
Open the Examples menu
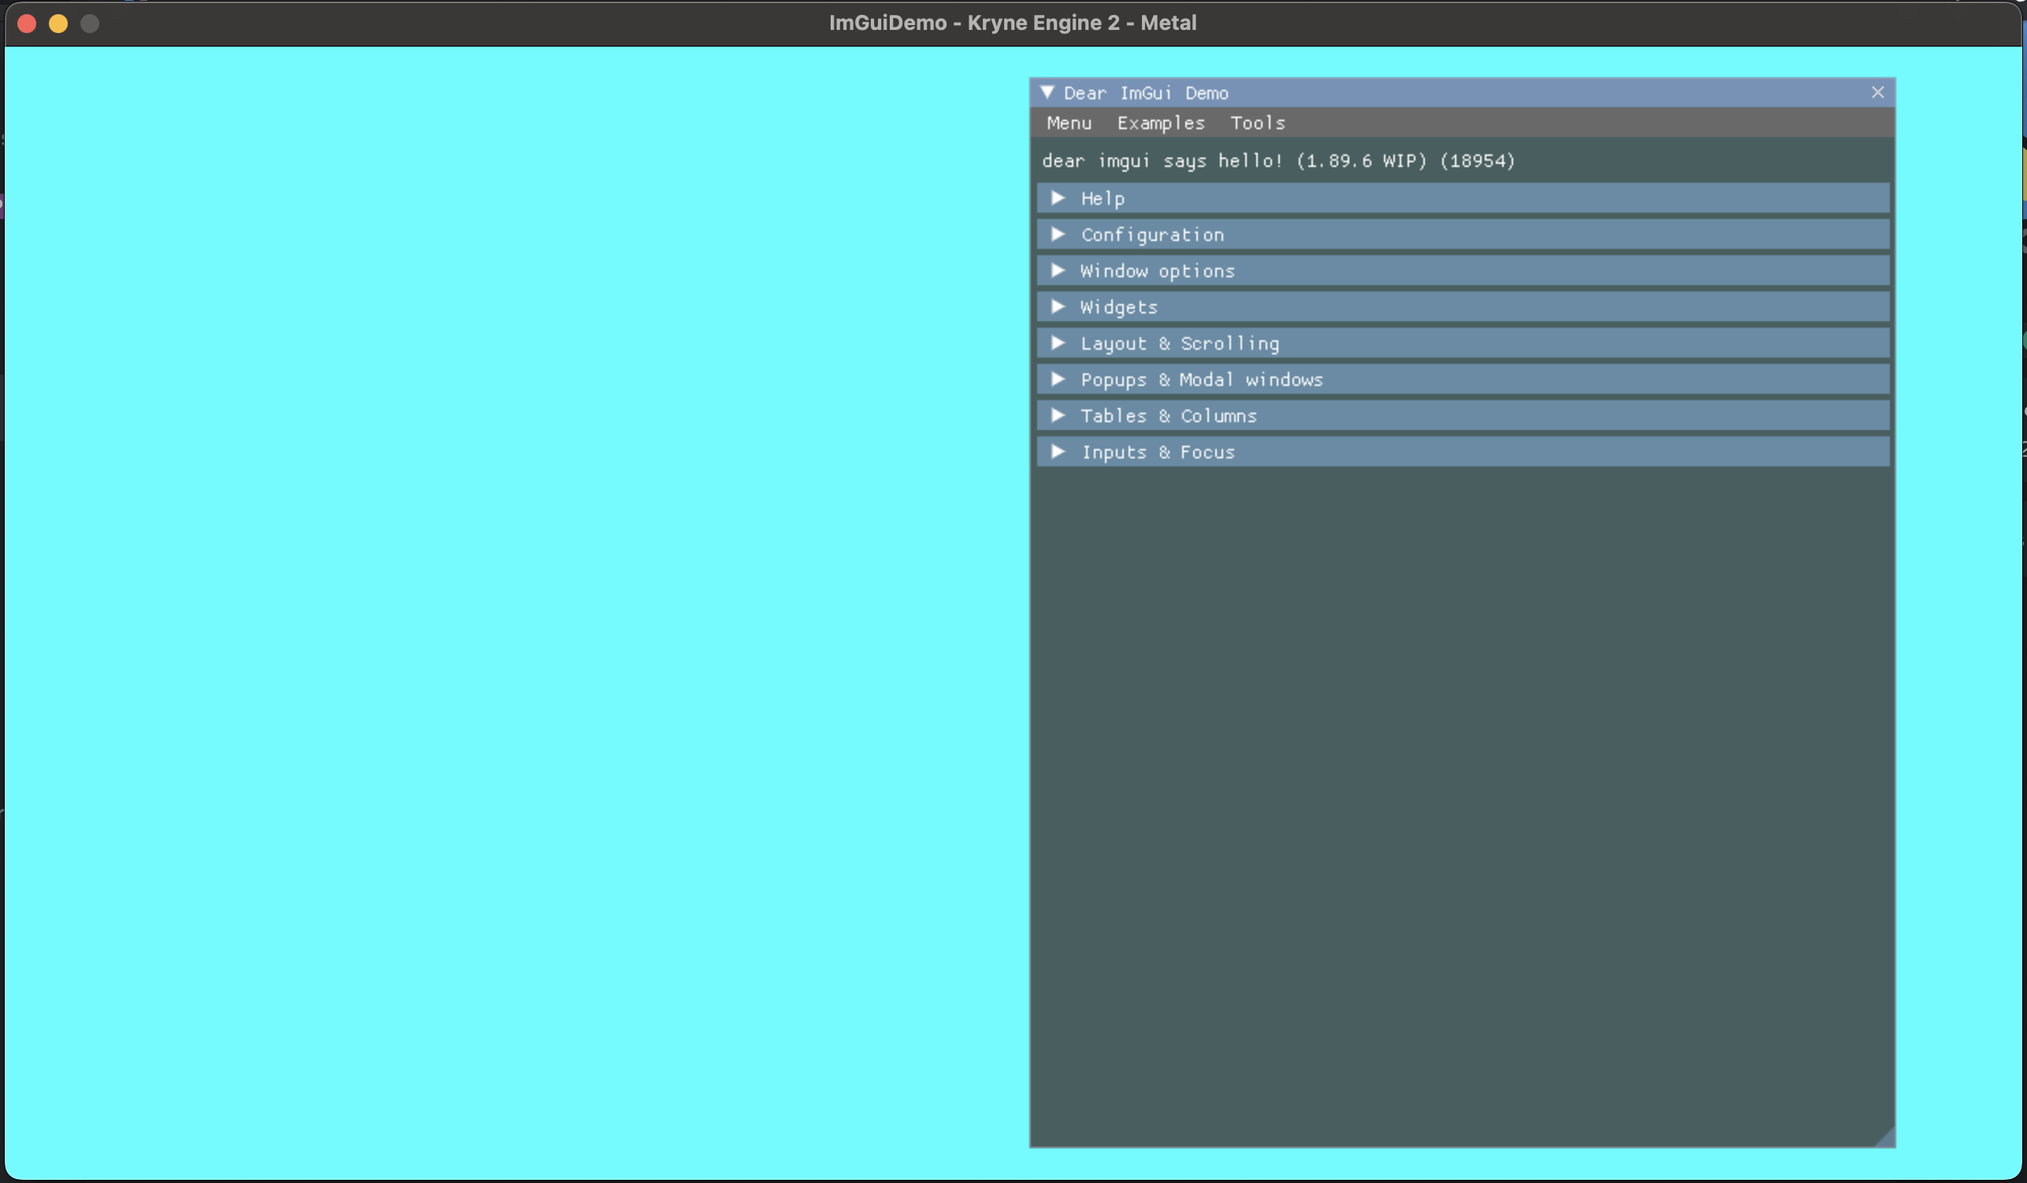click(x=1161, y=123)
